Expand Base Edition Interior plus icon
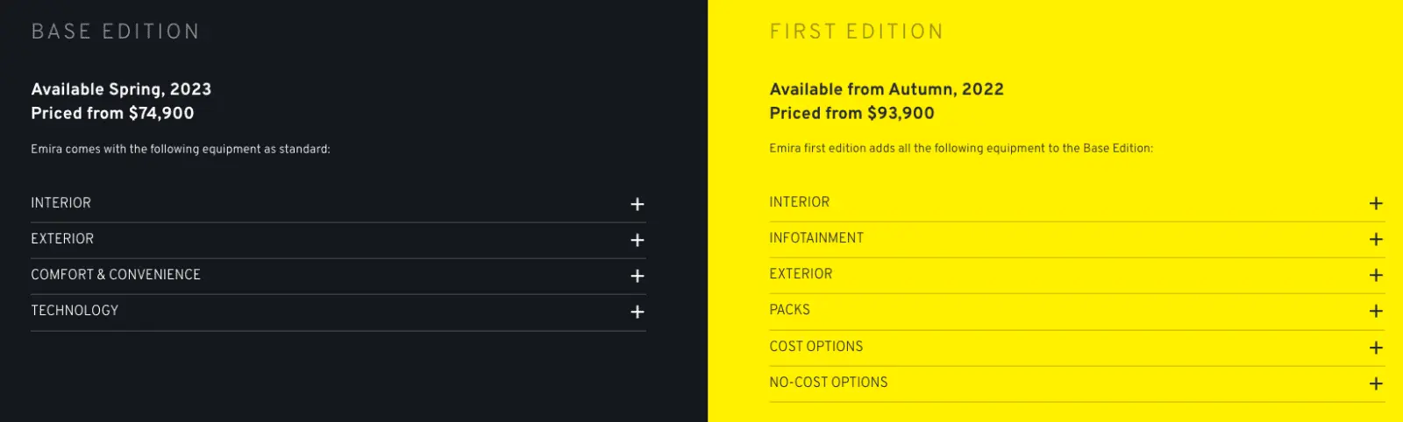The image size is (1403, 422). pyautogui.click(x=637, y=204)
